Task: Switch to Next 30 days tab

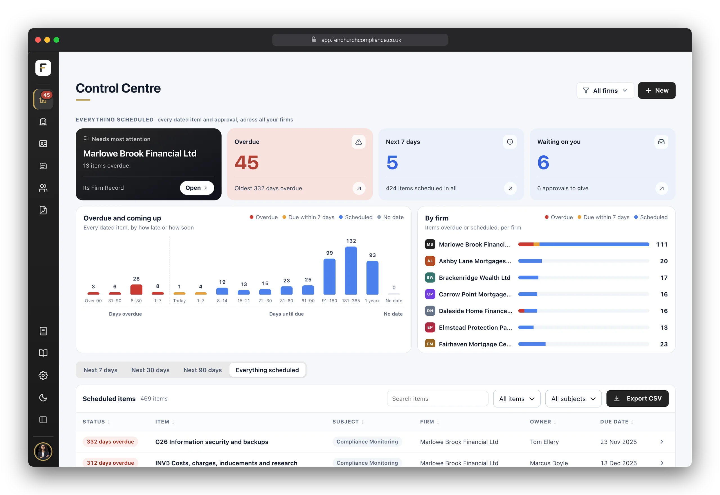Action: click(150, 370)
